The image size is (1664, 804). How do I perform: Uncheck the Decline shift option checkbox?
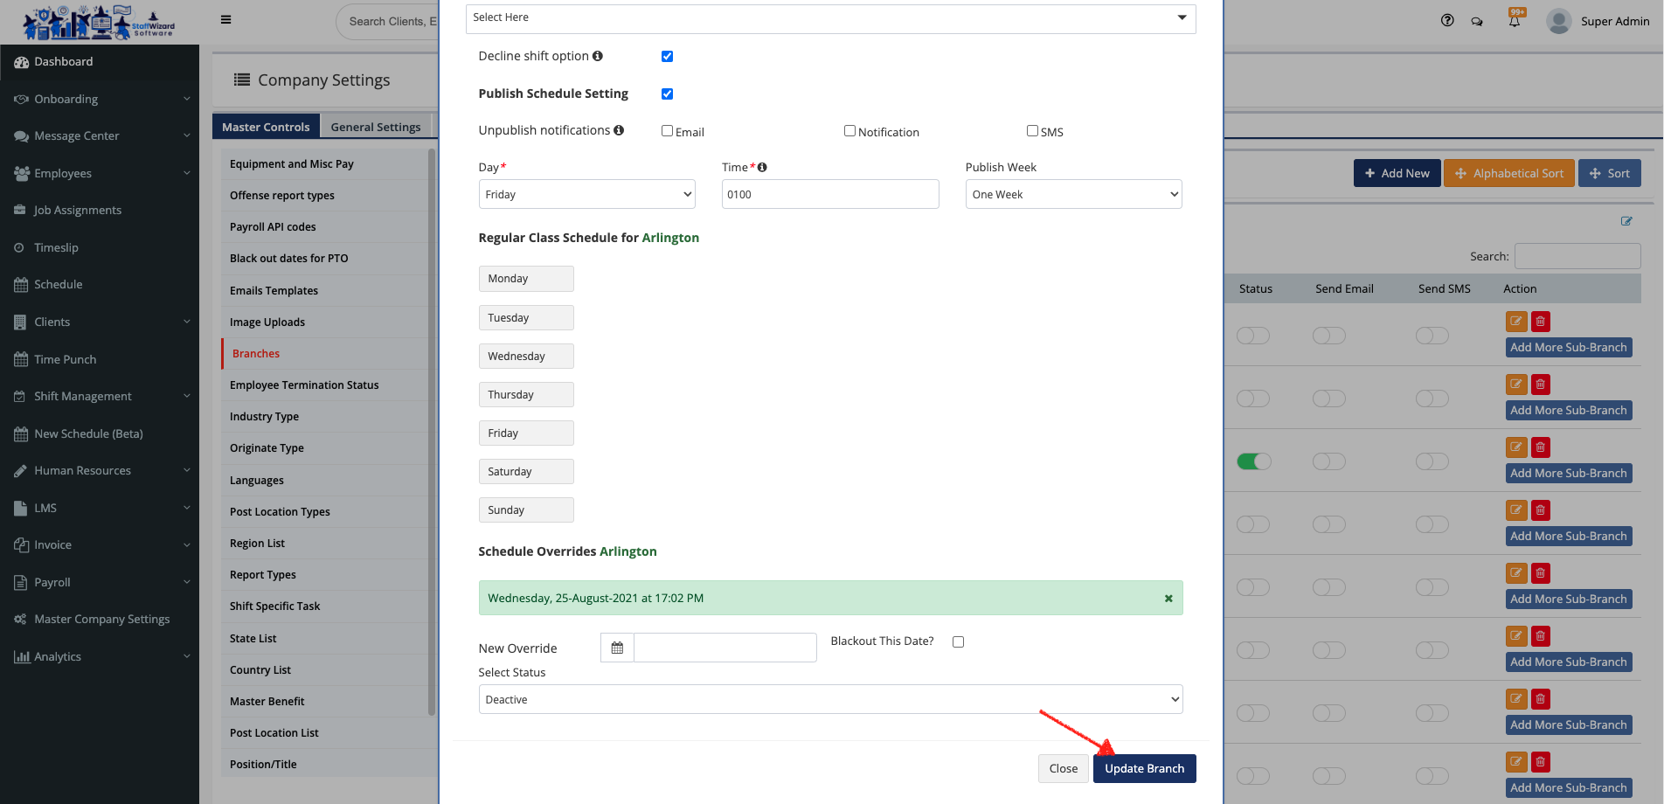(667, 57)
